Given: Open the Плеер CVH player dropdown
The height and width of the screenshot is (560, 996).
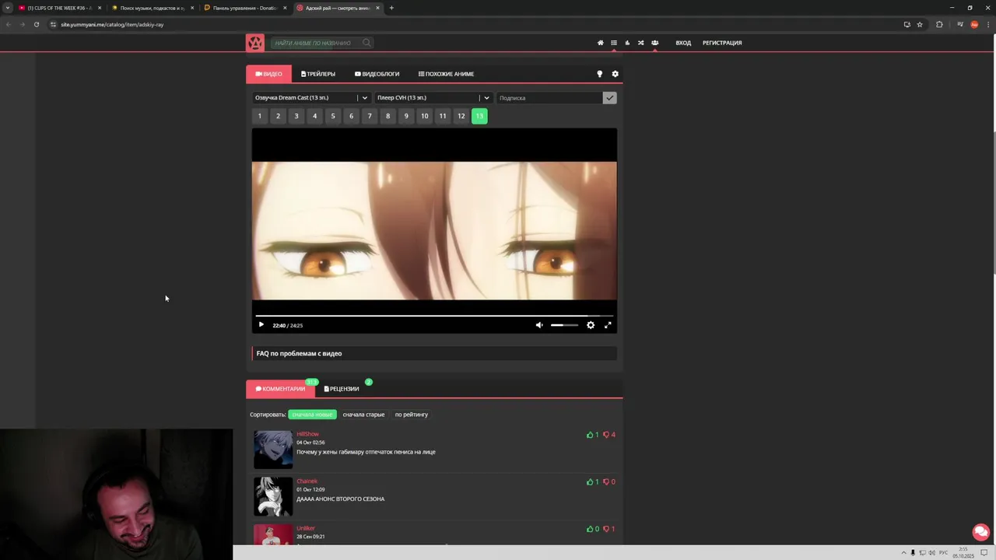Looking at the screenshot, I should pyautogui.click(x=433, y=98).
